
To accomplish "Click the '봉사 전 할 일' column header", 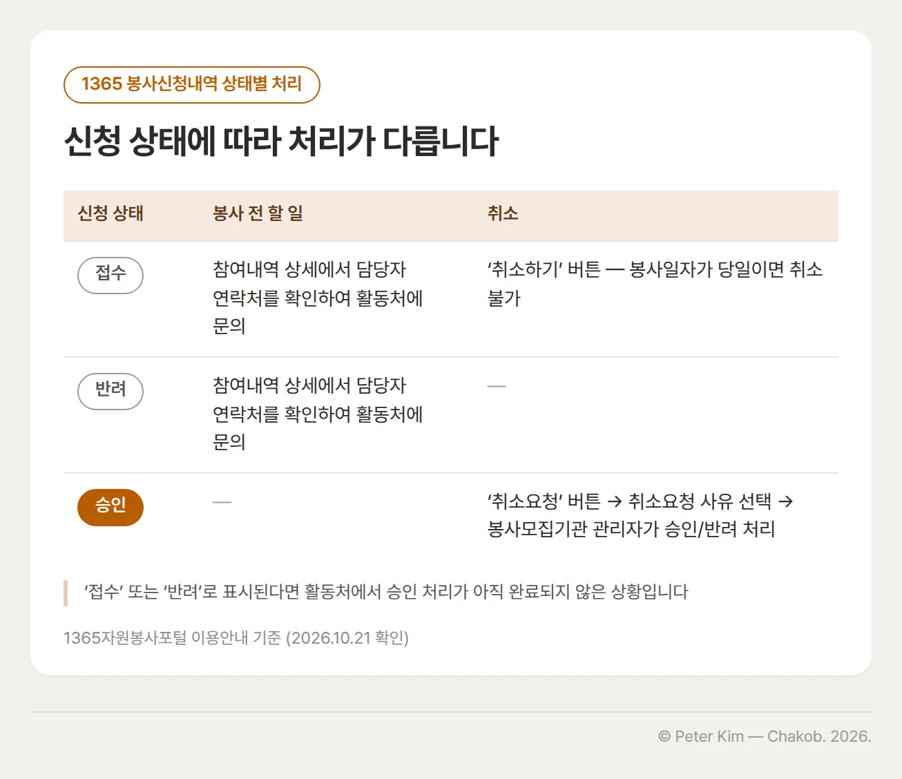I will coord(258,213).
